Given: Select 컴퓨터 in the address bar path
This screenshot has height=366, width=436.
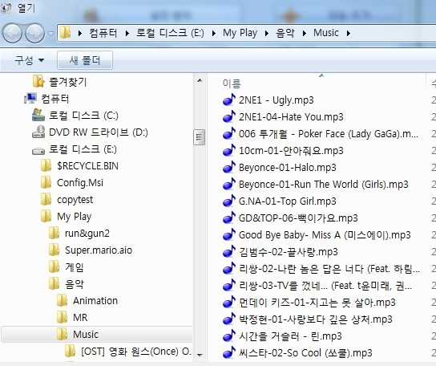Looking at the screenshot, I should (x=103, y=33).
